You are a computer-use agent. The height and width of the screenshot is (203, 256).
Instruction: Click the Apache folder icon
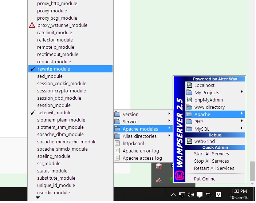click(x=189, y=114)
